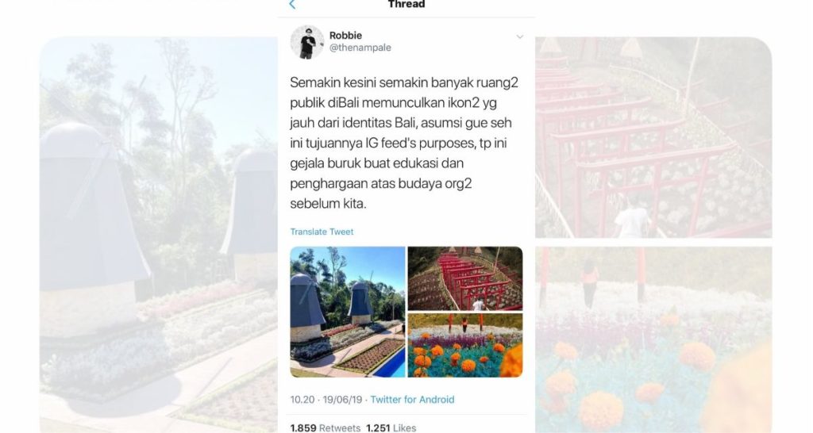813x433 pixels.
Task: Select the tweet text about ruang2 publik diBali
Action: [x=404, y=143]
